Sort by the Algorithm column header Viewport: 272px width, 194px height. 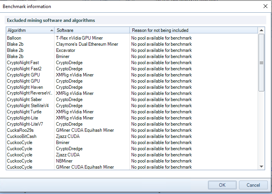coord(30,30)
